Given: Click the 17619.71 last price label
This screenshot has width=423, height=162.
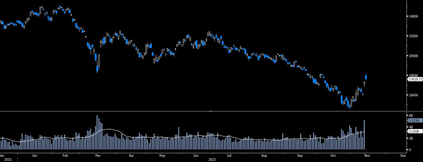Looking at the screenshot, I should click(x=415, y=79).
